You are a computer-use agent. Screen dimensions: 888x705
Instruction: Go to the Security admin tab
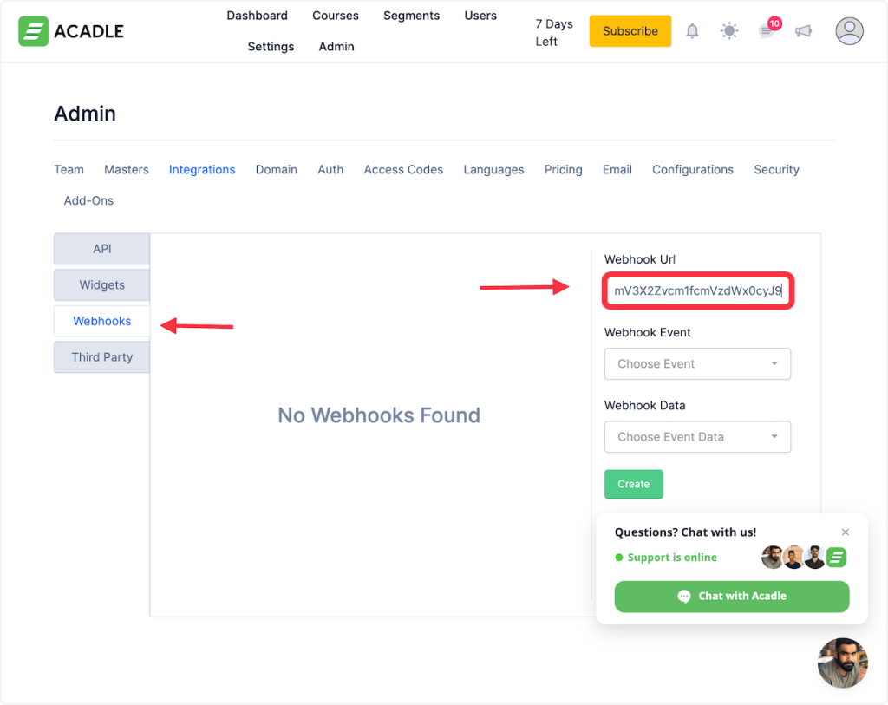(x=776, y=170)
